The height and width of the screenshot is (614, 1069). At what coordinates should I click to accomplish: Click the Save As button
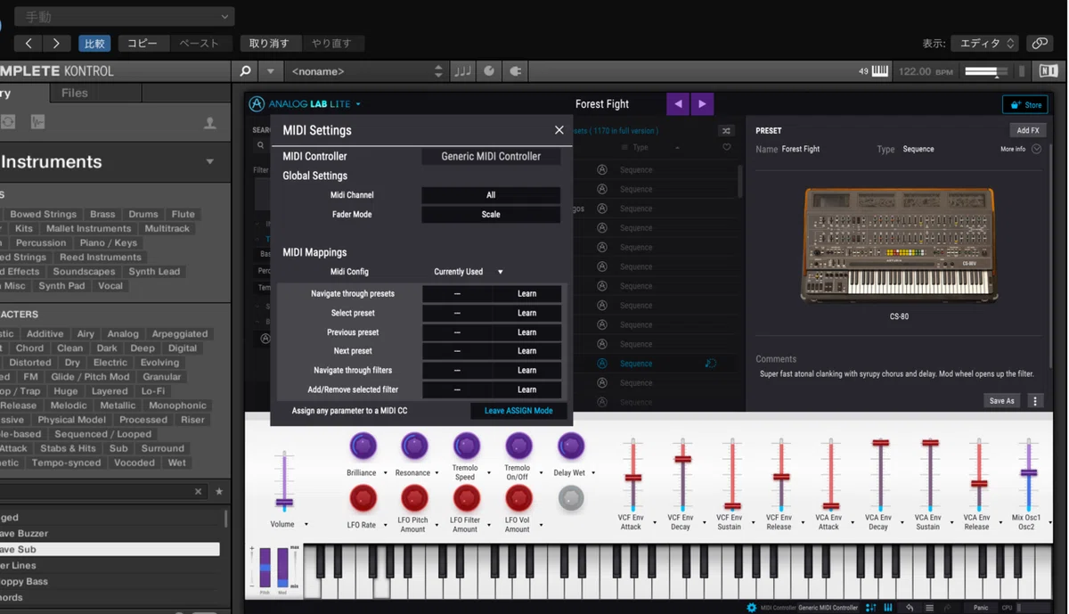(x=1002, y=401)
